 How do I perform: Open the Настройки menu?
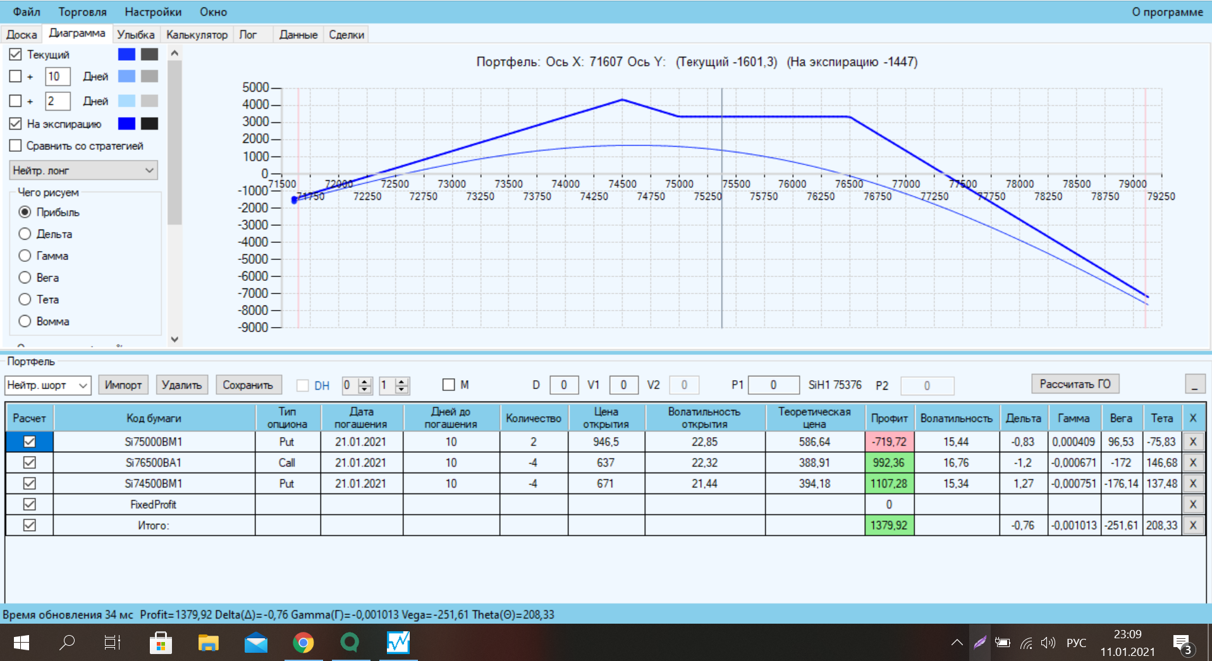tap(153, 12)
